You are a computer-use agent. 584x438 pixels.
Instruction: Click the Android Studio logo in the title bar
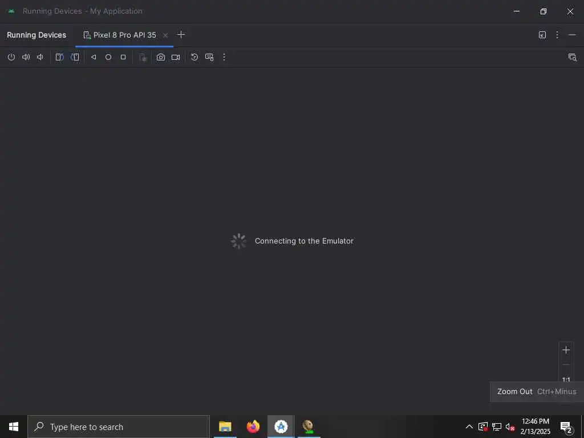point(11,11)
